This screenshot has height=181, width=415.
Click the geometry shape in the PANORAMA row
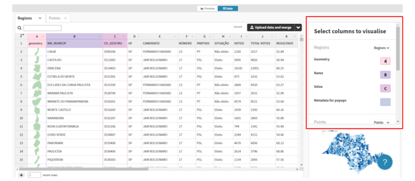37,143
